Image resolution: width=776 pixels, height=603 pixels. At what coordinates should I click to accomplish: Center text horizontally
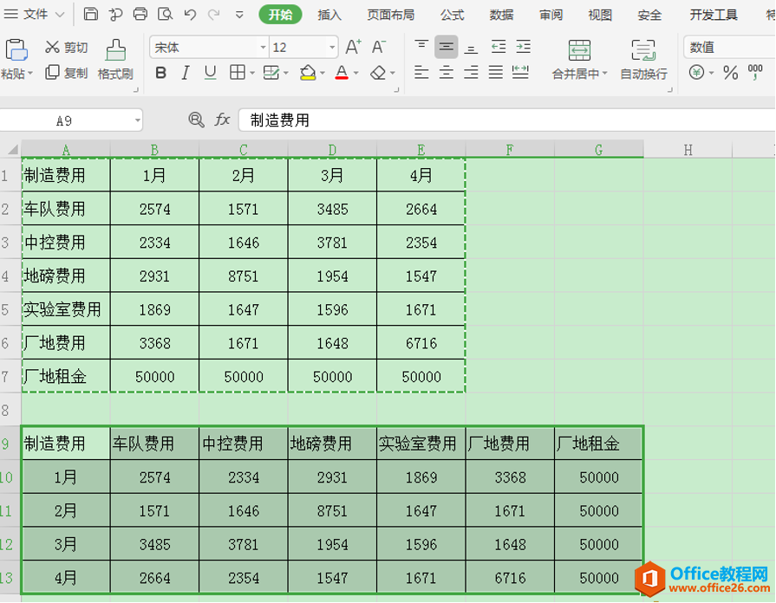click(447, 73)
